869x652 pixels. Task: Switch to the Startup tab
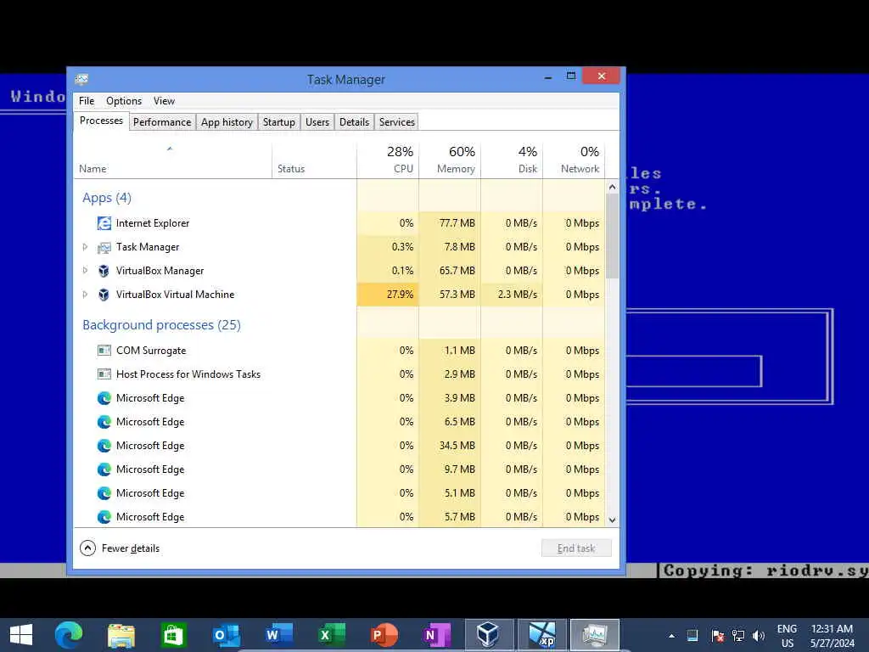(278, 122)
